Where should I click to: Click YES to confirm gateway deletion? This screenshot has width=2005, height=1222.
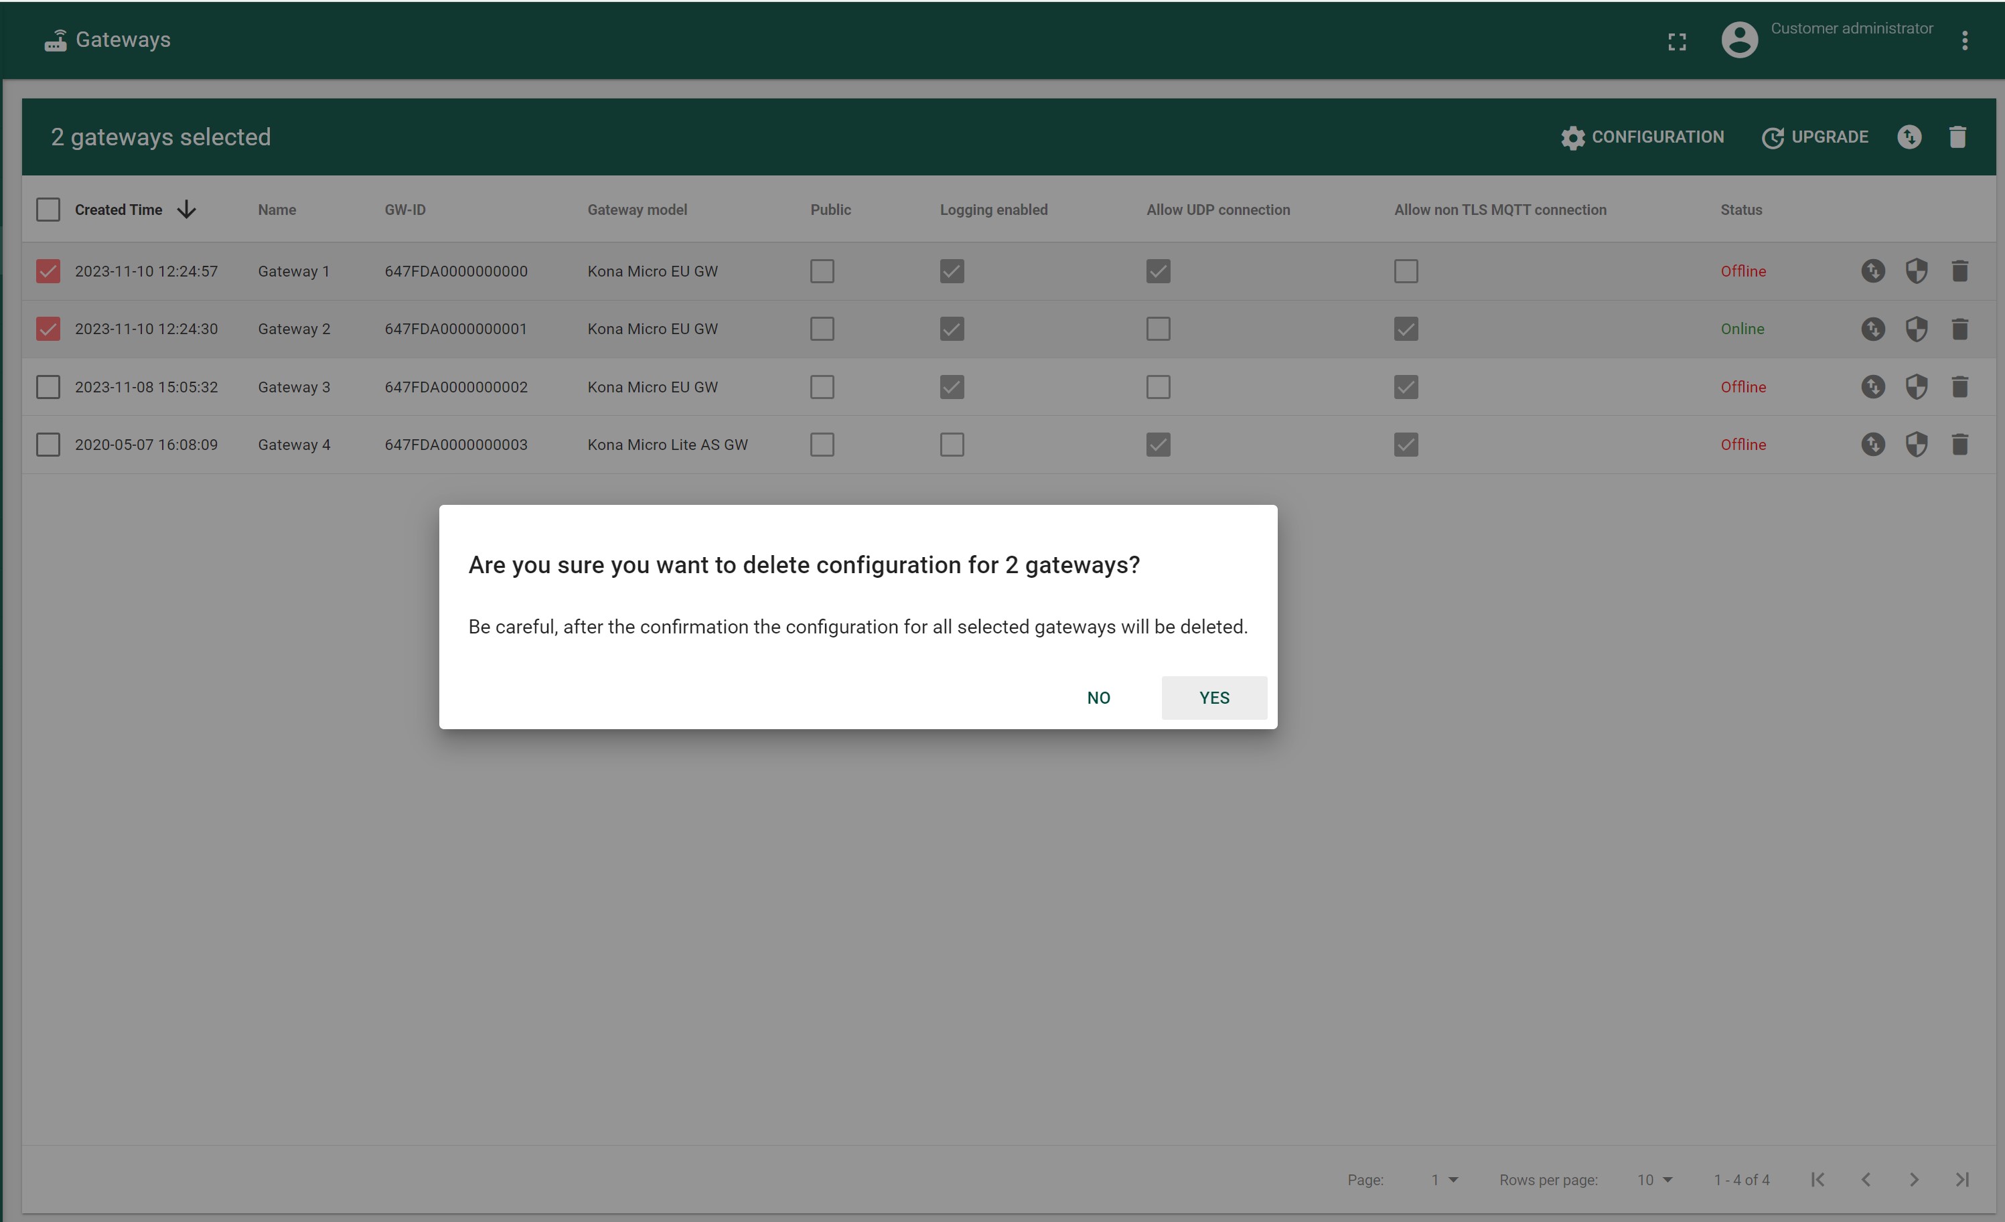point(1215,698)
